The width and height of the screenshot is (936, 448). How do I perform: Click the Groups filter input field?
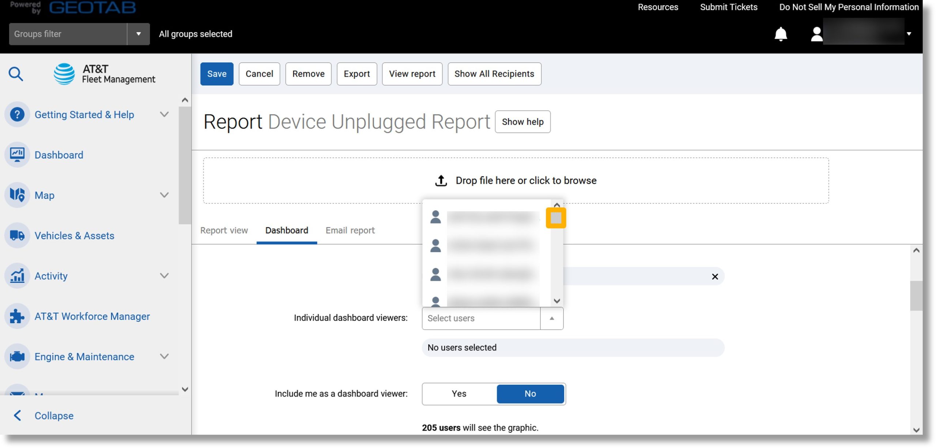[x=68, y=34]
